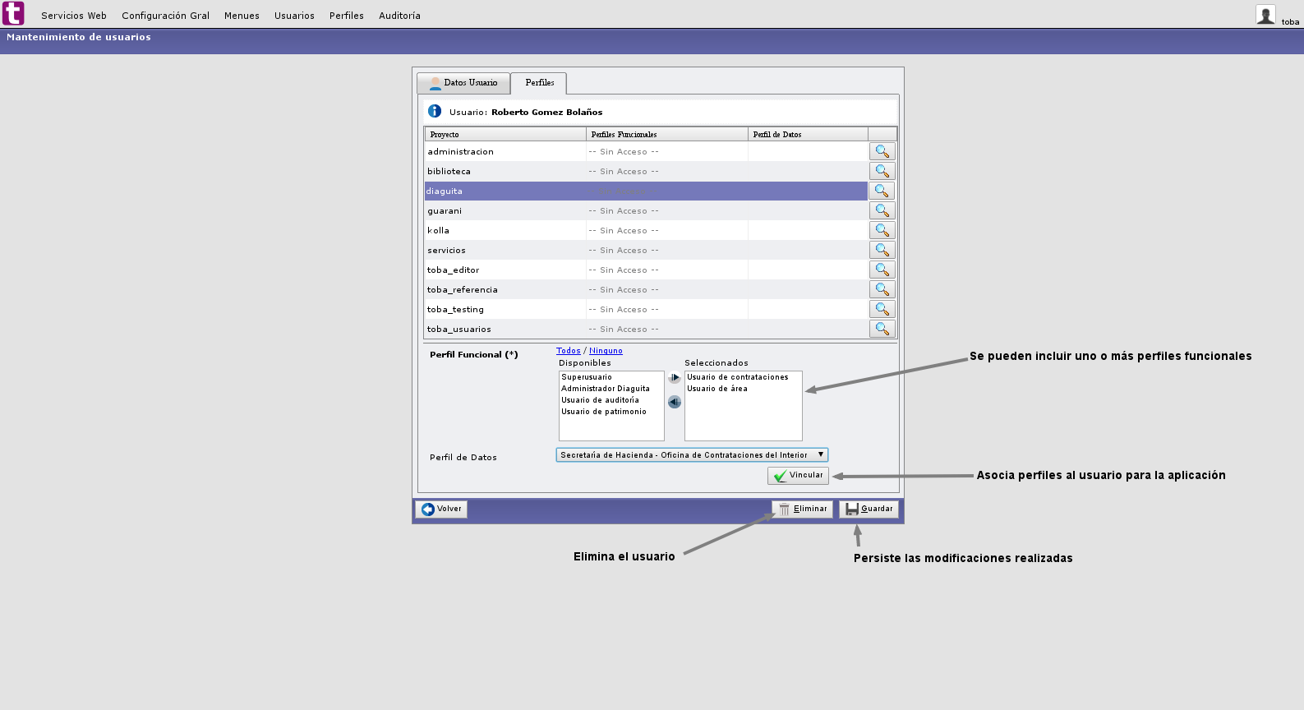
Task: Open the Auditoría menu
Action: click(399, 16)
